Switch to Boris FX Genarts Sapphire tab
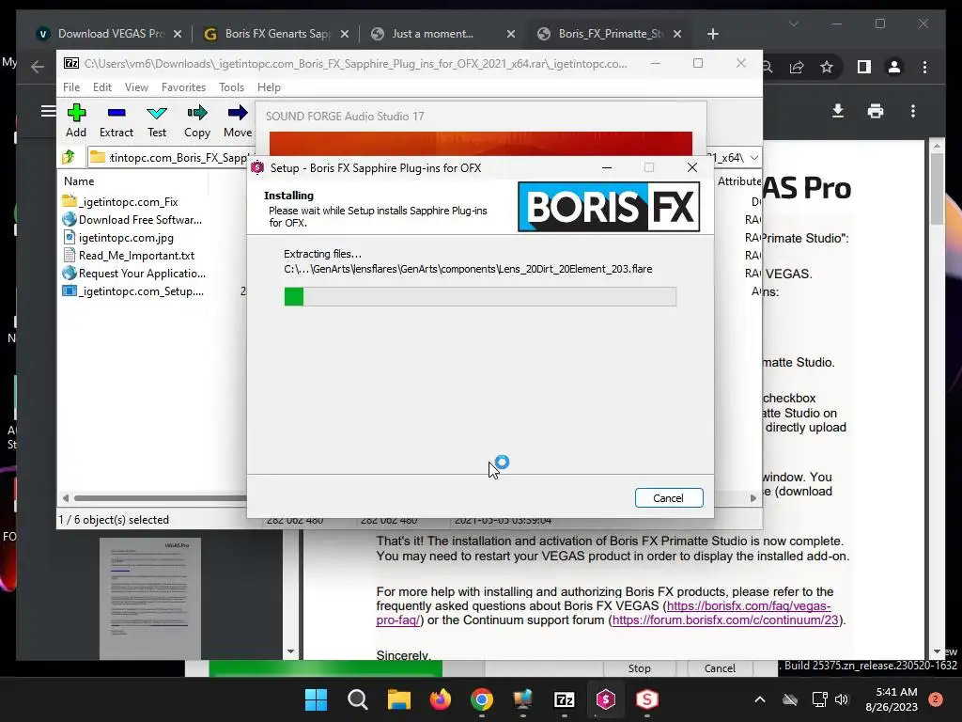This screenshot has height=722, width=962. (276, 34)
